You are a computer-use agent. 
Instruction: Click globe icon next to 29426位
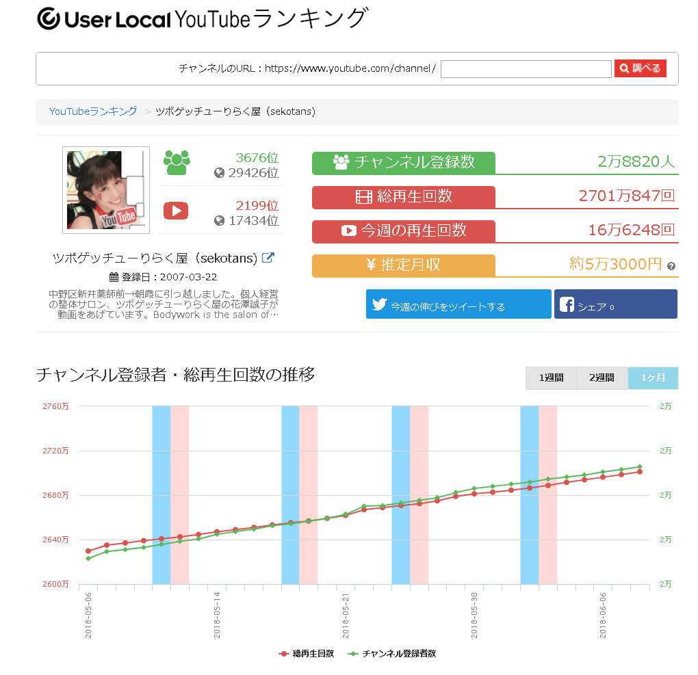pos(219,172)
